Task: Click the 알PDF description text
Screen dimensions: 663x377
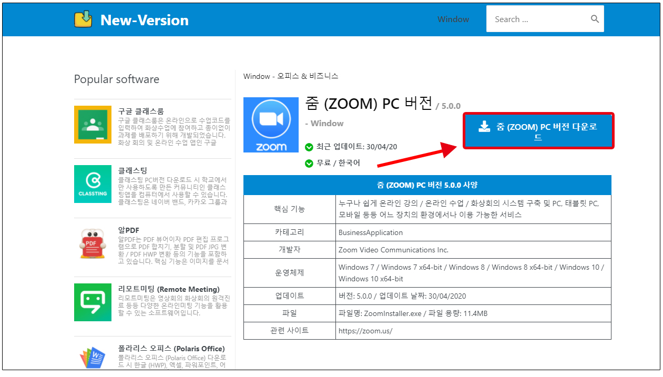Action: coord(174,250)
